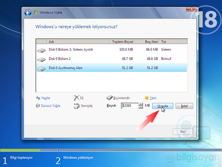Refresh list with Yenile link
Image resolution: width=222 pixels, height=167 pixels.
46,98
